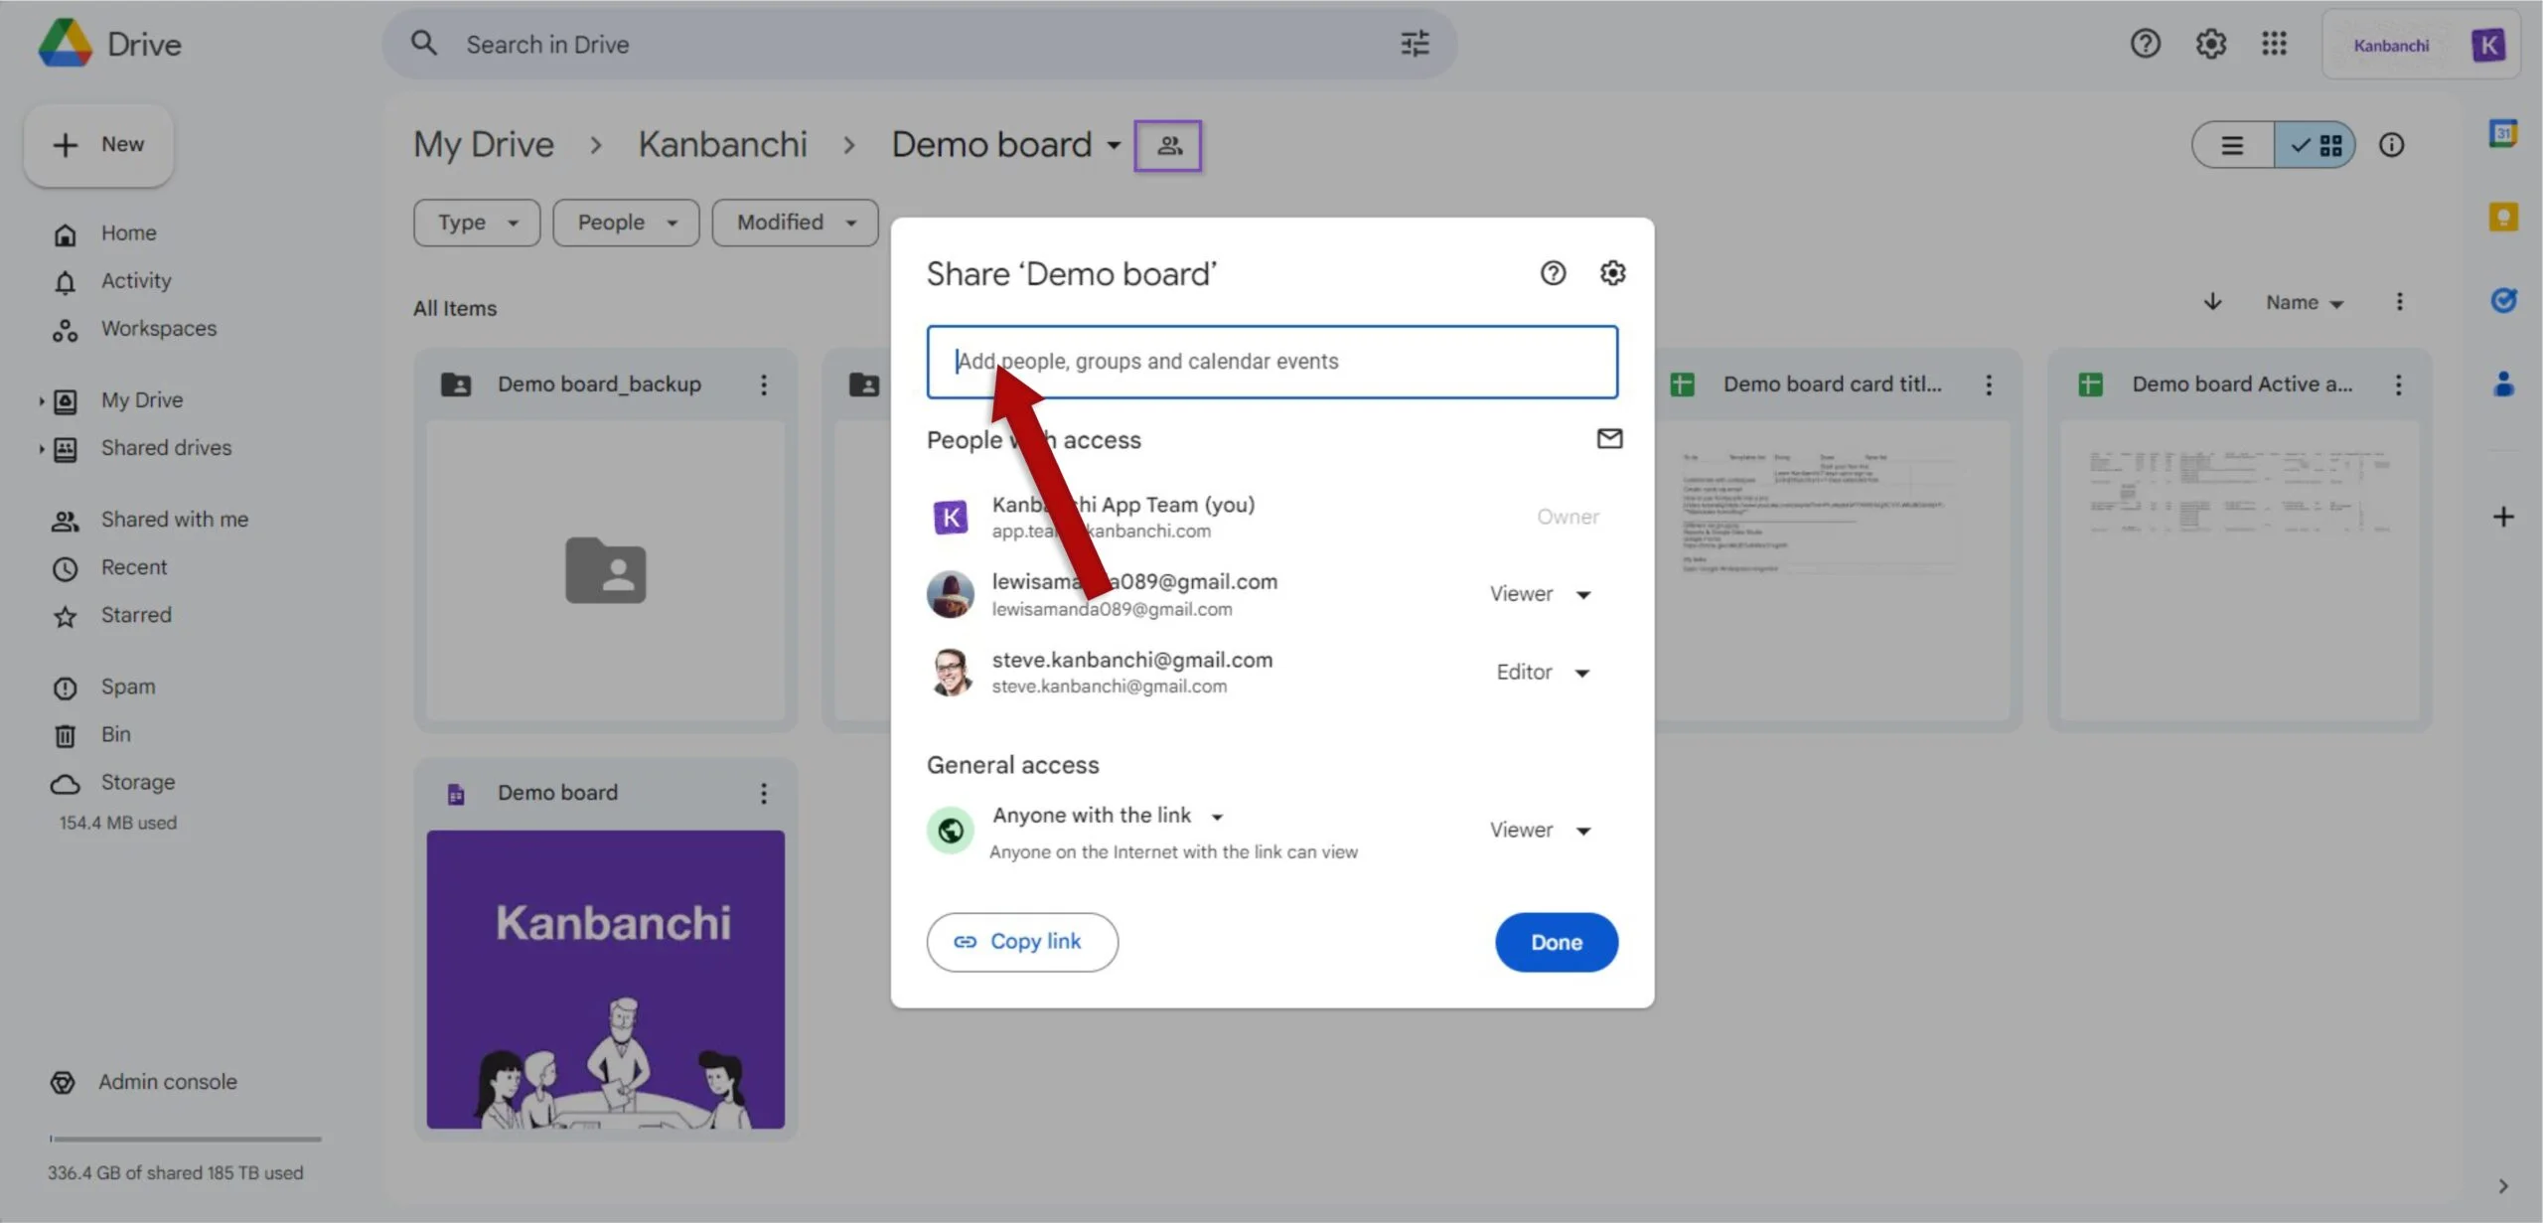The image size is (2543, 1223).
Task: Change lewisamanda089 Viewer role
Action: pyautogui.click(x=1540, y=594)
